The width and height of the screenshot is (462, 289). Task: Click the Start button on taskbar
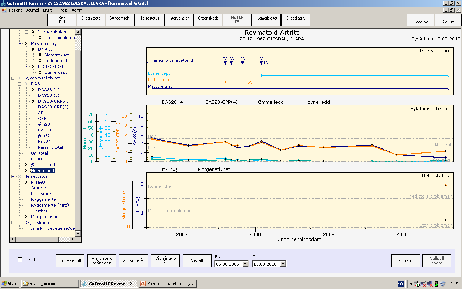10,284
